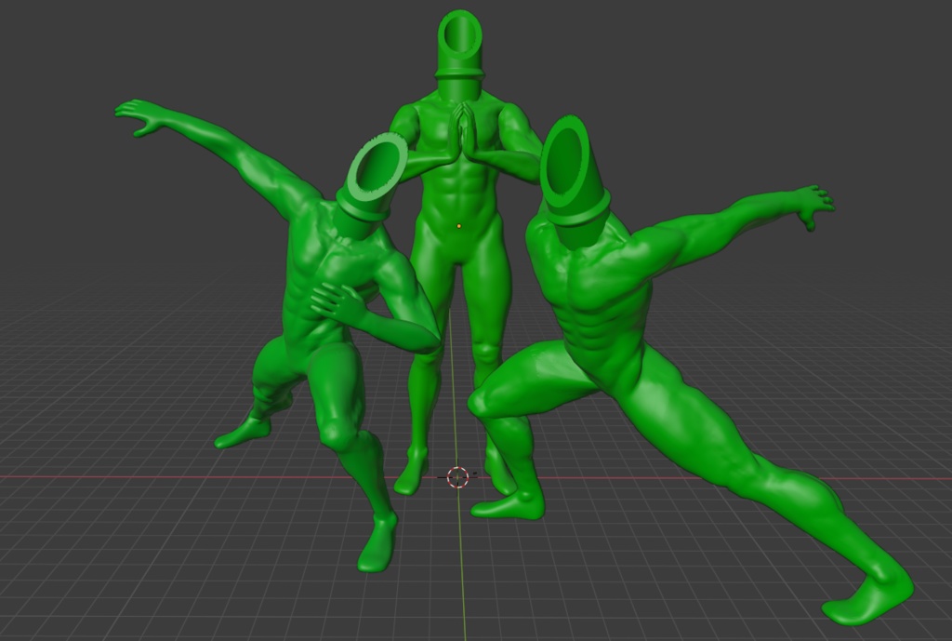The width and height of the screenshot is (952, 641).
Task: Click the red-white 3D cursor on the grid
Action: pyautogui.click(x=457, y=477)
